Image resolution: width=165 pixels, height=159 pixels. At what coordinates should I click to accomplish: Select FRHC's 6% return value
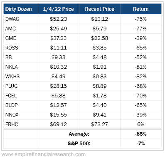click(x=141, y=124)
